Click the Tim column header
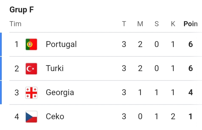This screenshot has width=202, height=130. pyautogui.click(x=16, y=24)
